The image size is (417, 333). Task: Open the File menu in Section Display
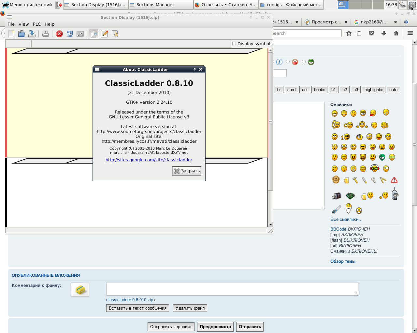point(11,24)
